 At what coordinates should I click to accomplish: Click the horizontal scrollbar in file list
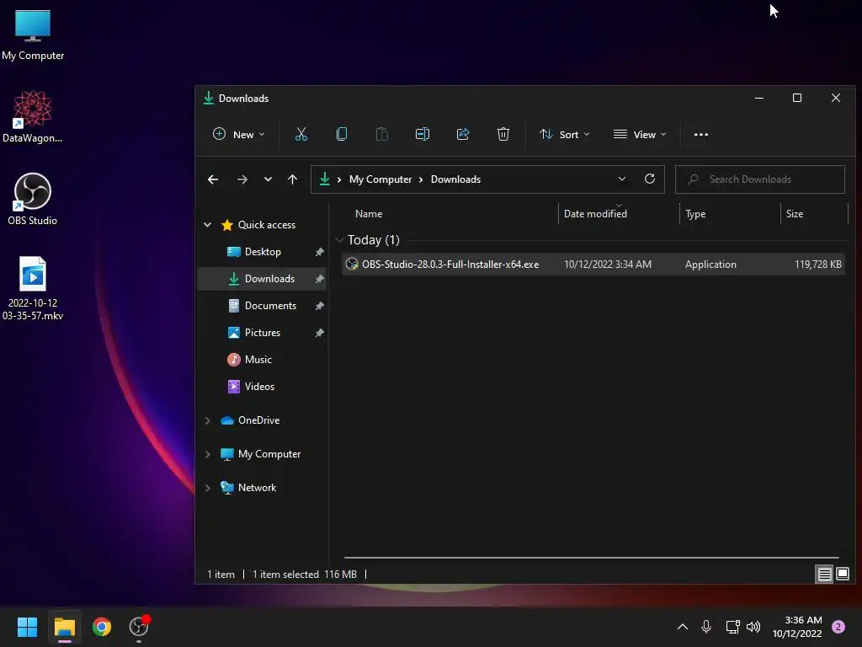pos(592,558)
